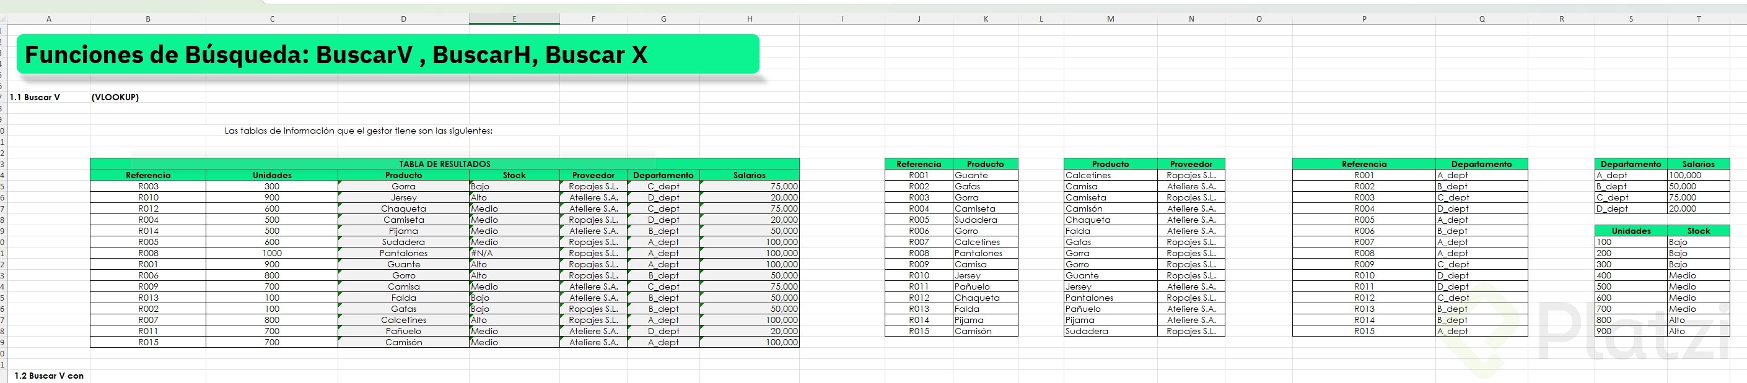Select column K header

click(x=986, y=19)
